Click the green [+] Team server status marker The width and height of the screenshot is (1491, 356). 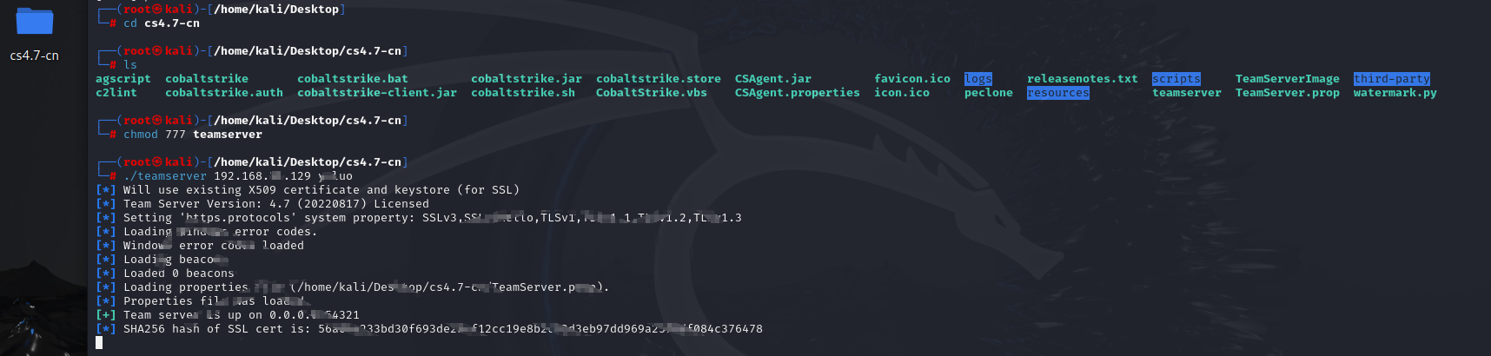106,315
